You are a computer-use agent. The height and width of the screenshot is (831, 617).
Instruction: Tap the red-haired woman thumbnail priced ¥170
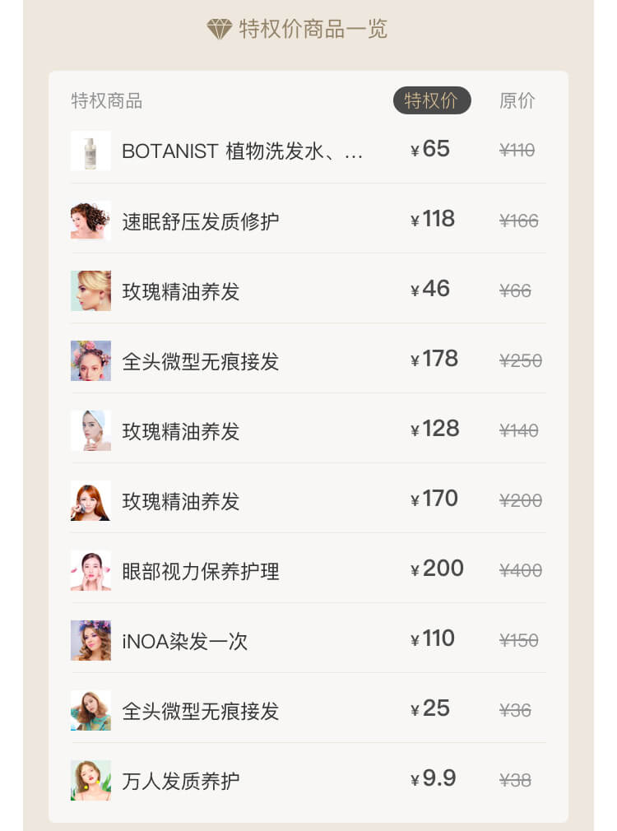pyautogui.click(x=90, y=501)
